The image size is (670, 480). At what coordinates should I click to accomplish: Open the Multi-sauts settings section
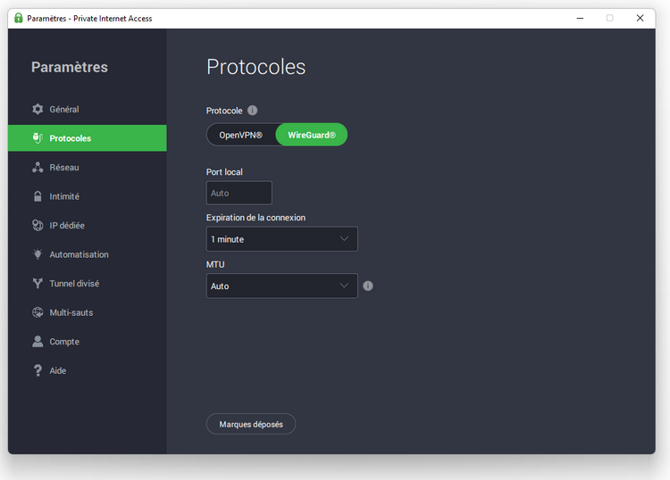click(88, 312)
